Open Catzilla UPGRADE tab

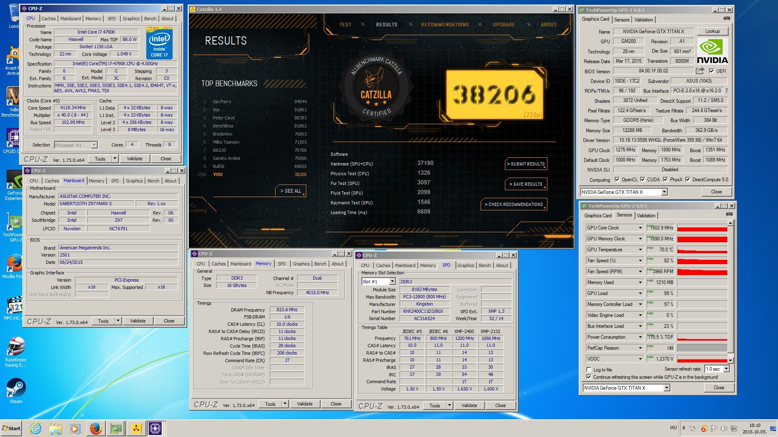pyautogui.click(x=504, y=25)
